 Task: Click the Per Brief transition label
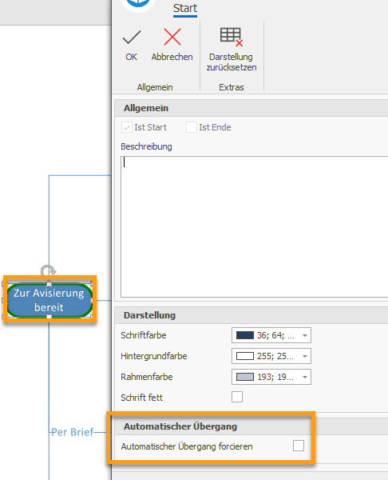click(x=73, y=432)
